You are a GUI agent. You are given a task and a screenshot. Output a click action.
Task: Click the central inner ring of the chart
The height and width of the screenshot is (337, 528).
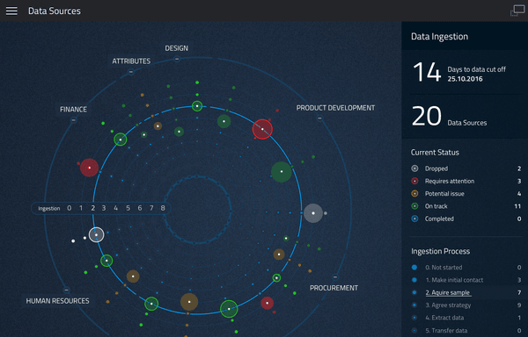(x=197, y=210)
